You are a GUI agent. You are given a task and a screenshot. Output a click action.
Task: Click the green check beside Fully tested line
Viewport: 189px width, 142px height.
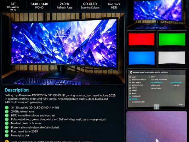[7, 119]
